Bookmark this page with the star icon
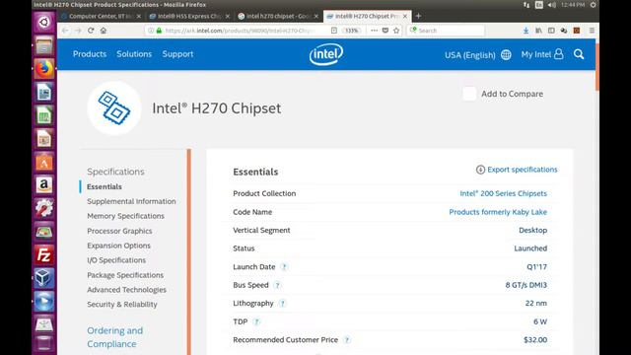The image size is (631, 355). pos(396,31)
